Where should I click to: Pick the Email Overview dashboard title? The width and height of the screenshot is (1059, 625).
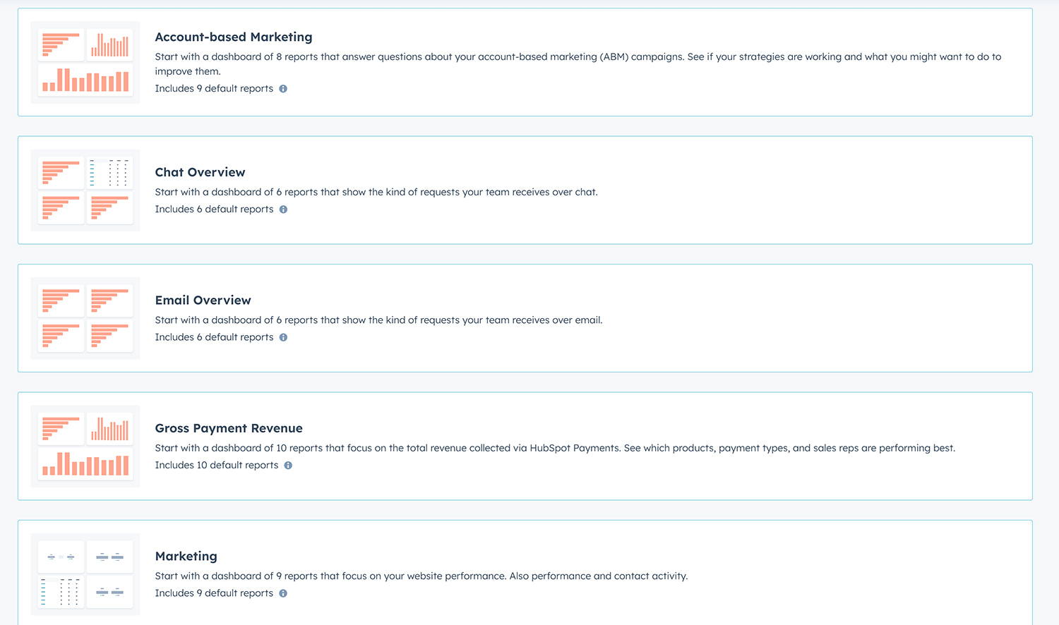click(x=203, y=301)
